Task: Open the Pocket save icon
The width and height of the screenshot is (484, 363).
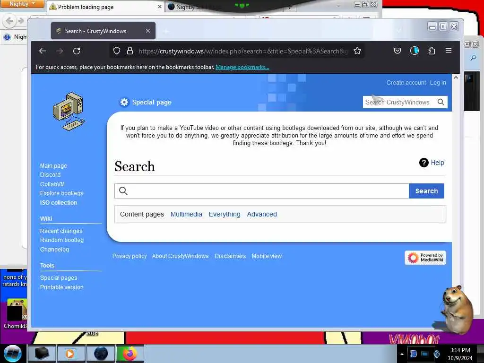Action: tap(397, 51)
